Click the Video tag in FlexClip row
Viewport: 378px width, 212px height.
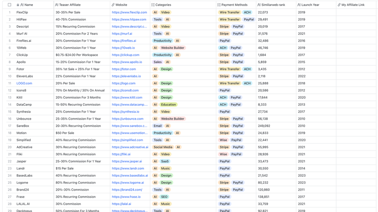pyautogui.click(x=165, y=12)
